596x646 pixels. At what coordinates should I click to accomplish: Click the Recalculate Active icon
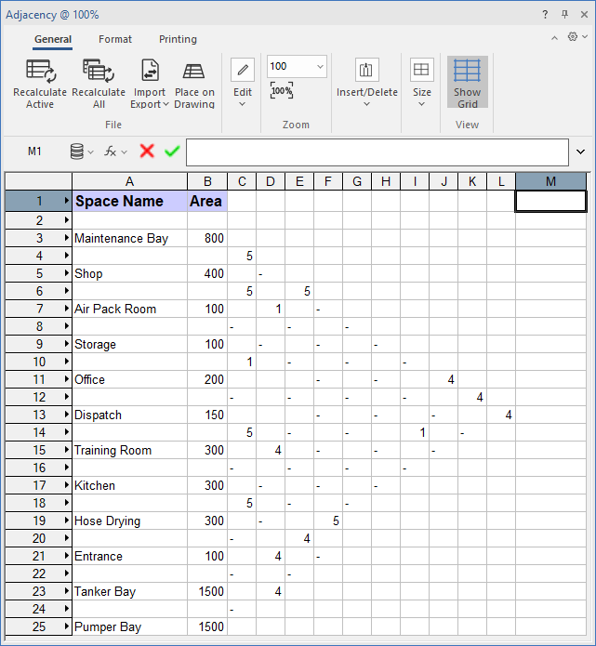click(x=40, y=72)
